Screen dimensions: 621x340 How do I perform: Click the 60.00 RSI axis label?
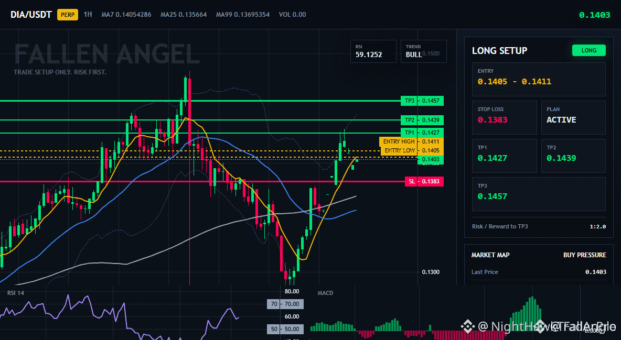point(292,316)
